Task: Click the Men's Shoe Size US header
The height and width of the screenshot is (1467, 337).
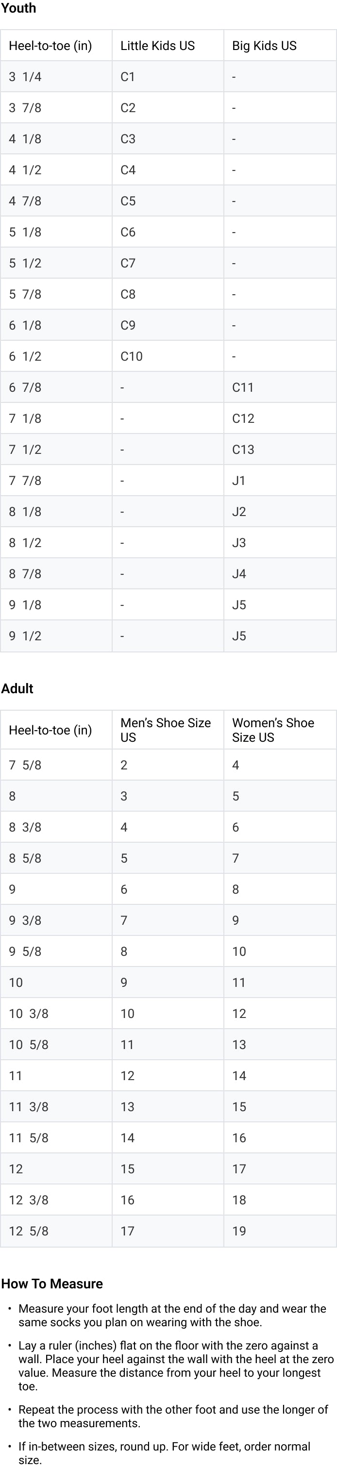Action: (x=165, y=730)
